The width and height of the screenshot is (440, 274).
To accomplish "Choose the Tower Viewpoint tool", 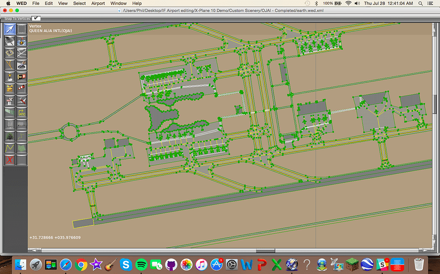I will (x=10, y=101).
